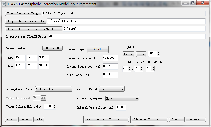Open Help for FLAASH
Viewport: 211px width, 127px height.
39,119
